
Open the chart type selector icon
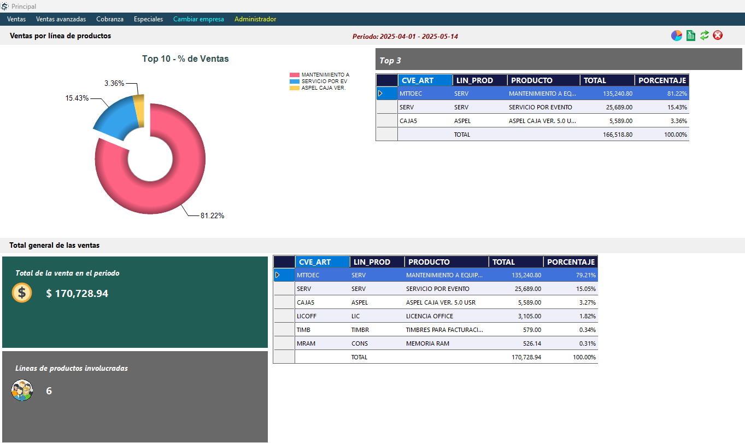676,35
